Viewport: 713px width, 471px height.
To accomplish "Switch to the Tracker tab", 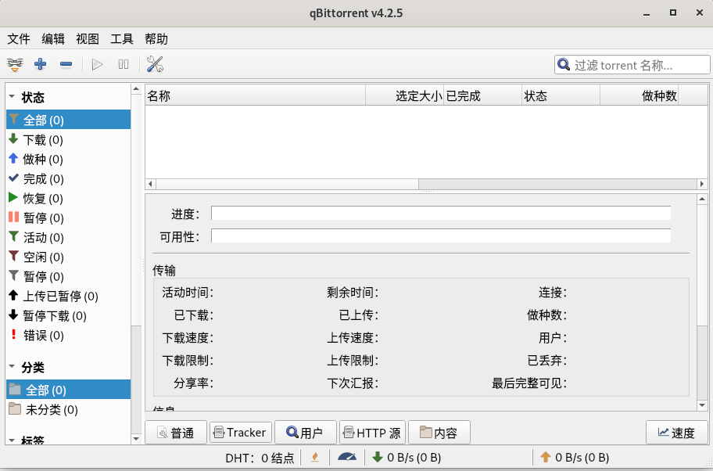I will pyautogui.click(x=241, y=433).
